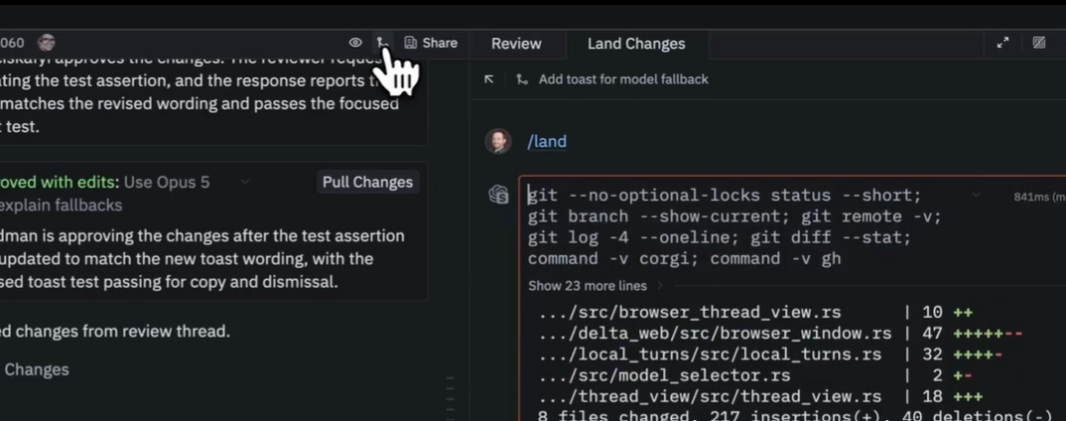Screen dimensions: 1066x421
Task: Expand the chevron after 'Use Opus 5'
Action: 245,182
